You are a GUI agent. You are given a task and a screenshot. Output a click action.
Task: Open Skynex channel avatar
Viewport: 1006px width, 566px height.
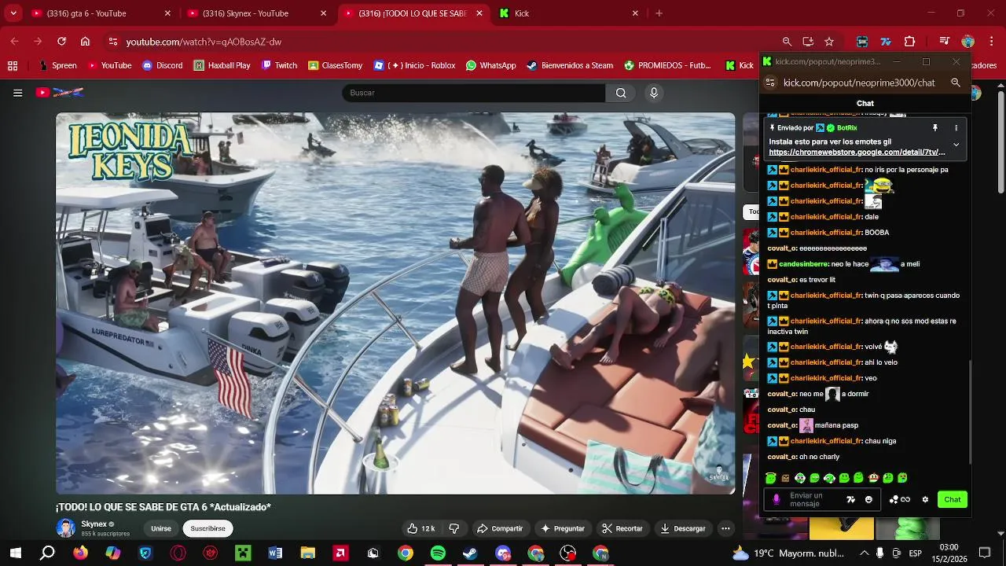click(x=66, y=527)
